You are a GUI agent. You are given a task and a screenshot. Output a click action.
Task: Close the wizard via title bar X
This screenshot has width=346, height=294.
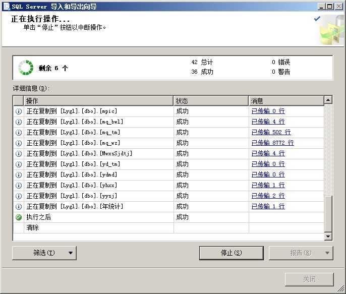339,7
